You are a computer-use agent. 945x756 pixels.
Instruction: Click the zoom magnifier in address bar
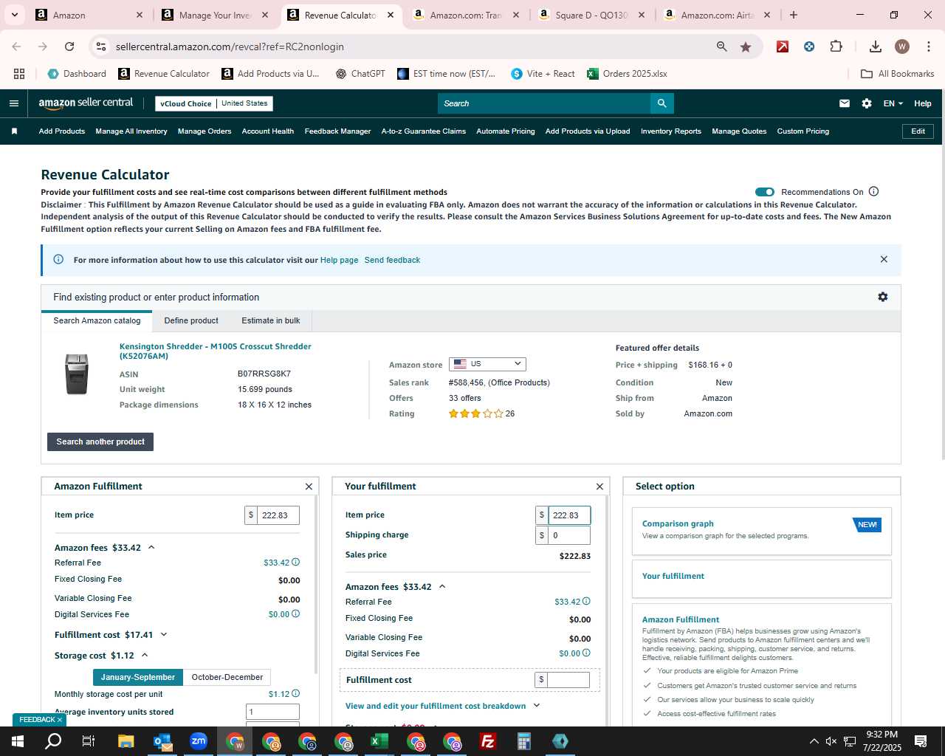pos(721,47)
